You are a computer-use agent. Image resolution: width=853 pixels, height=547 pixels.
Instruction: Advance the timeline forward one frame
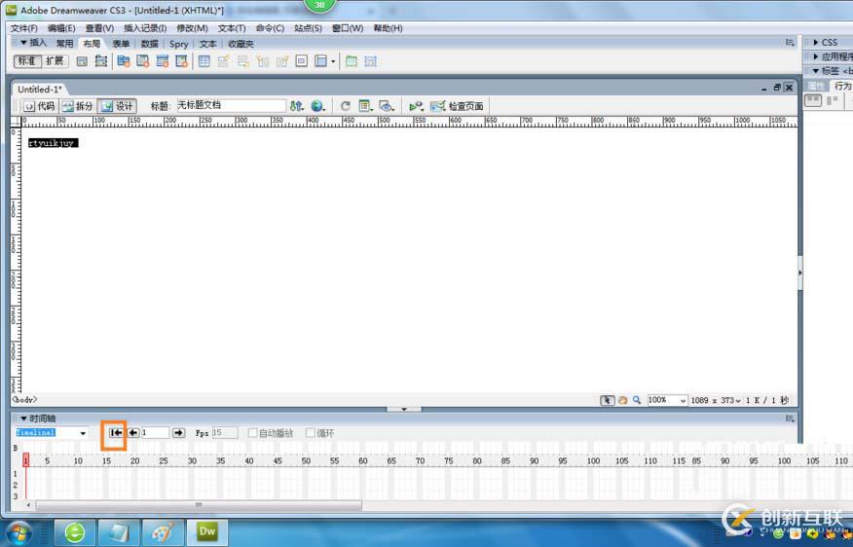(178, 433)
